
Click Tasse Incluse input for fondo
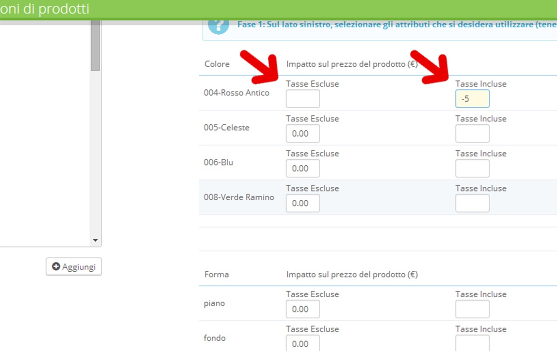pyautogui.click(x=472, y=344)
